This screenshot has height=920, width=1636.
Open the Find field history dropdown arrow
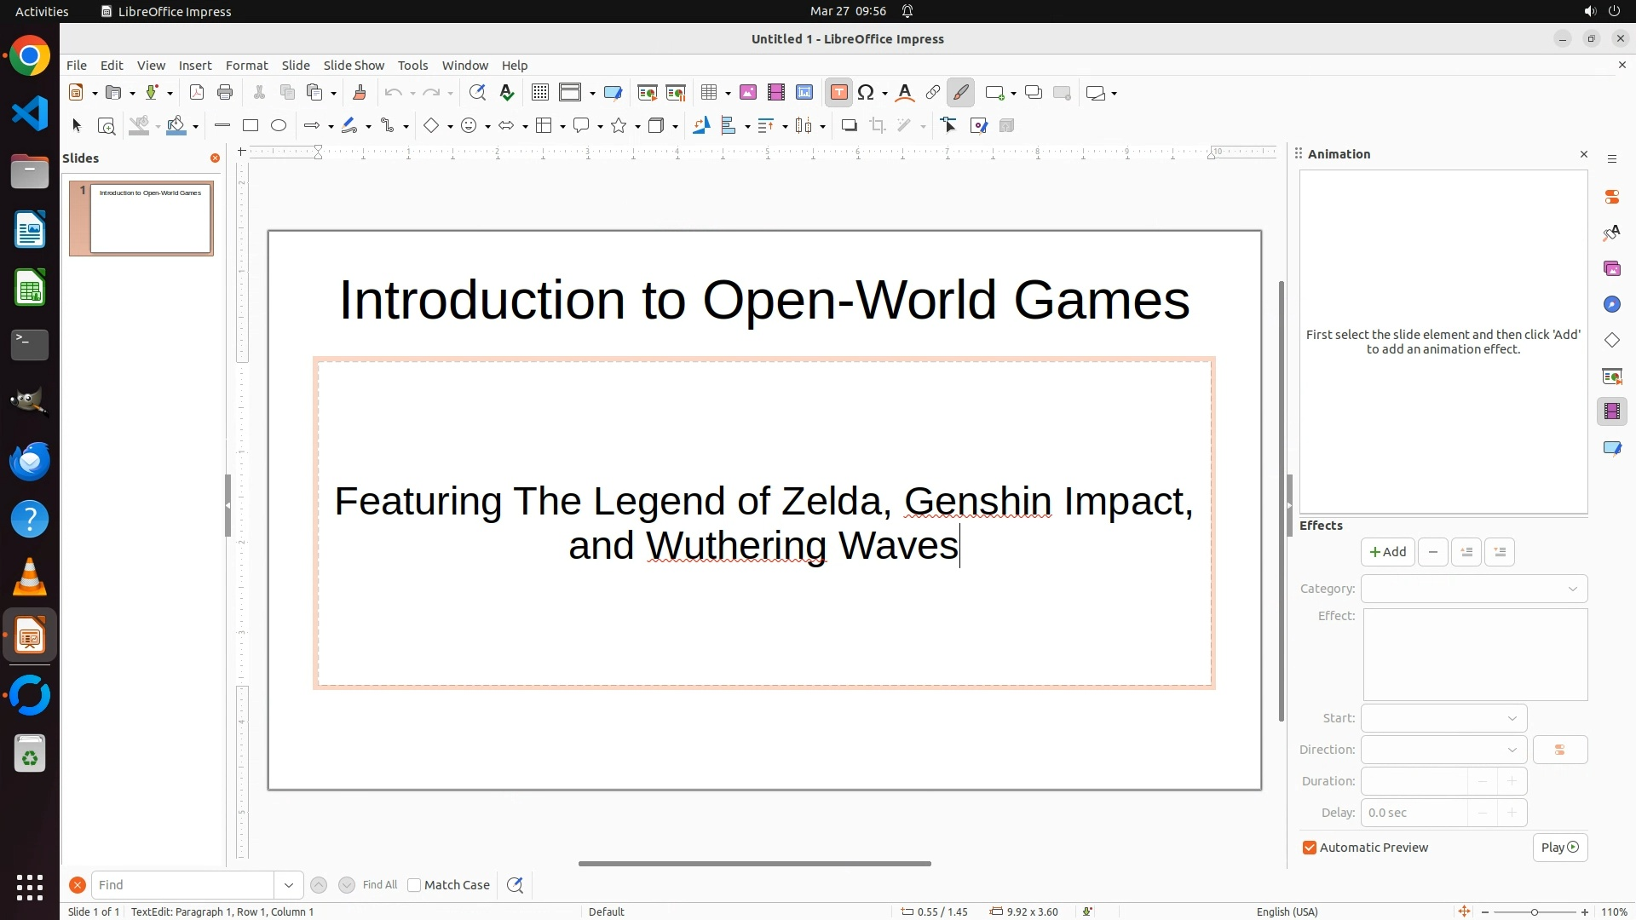click(289, 885)
